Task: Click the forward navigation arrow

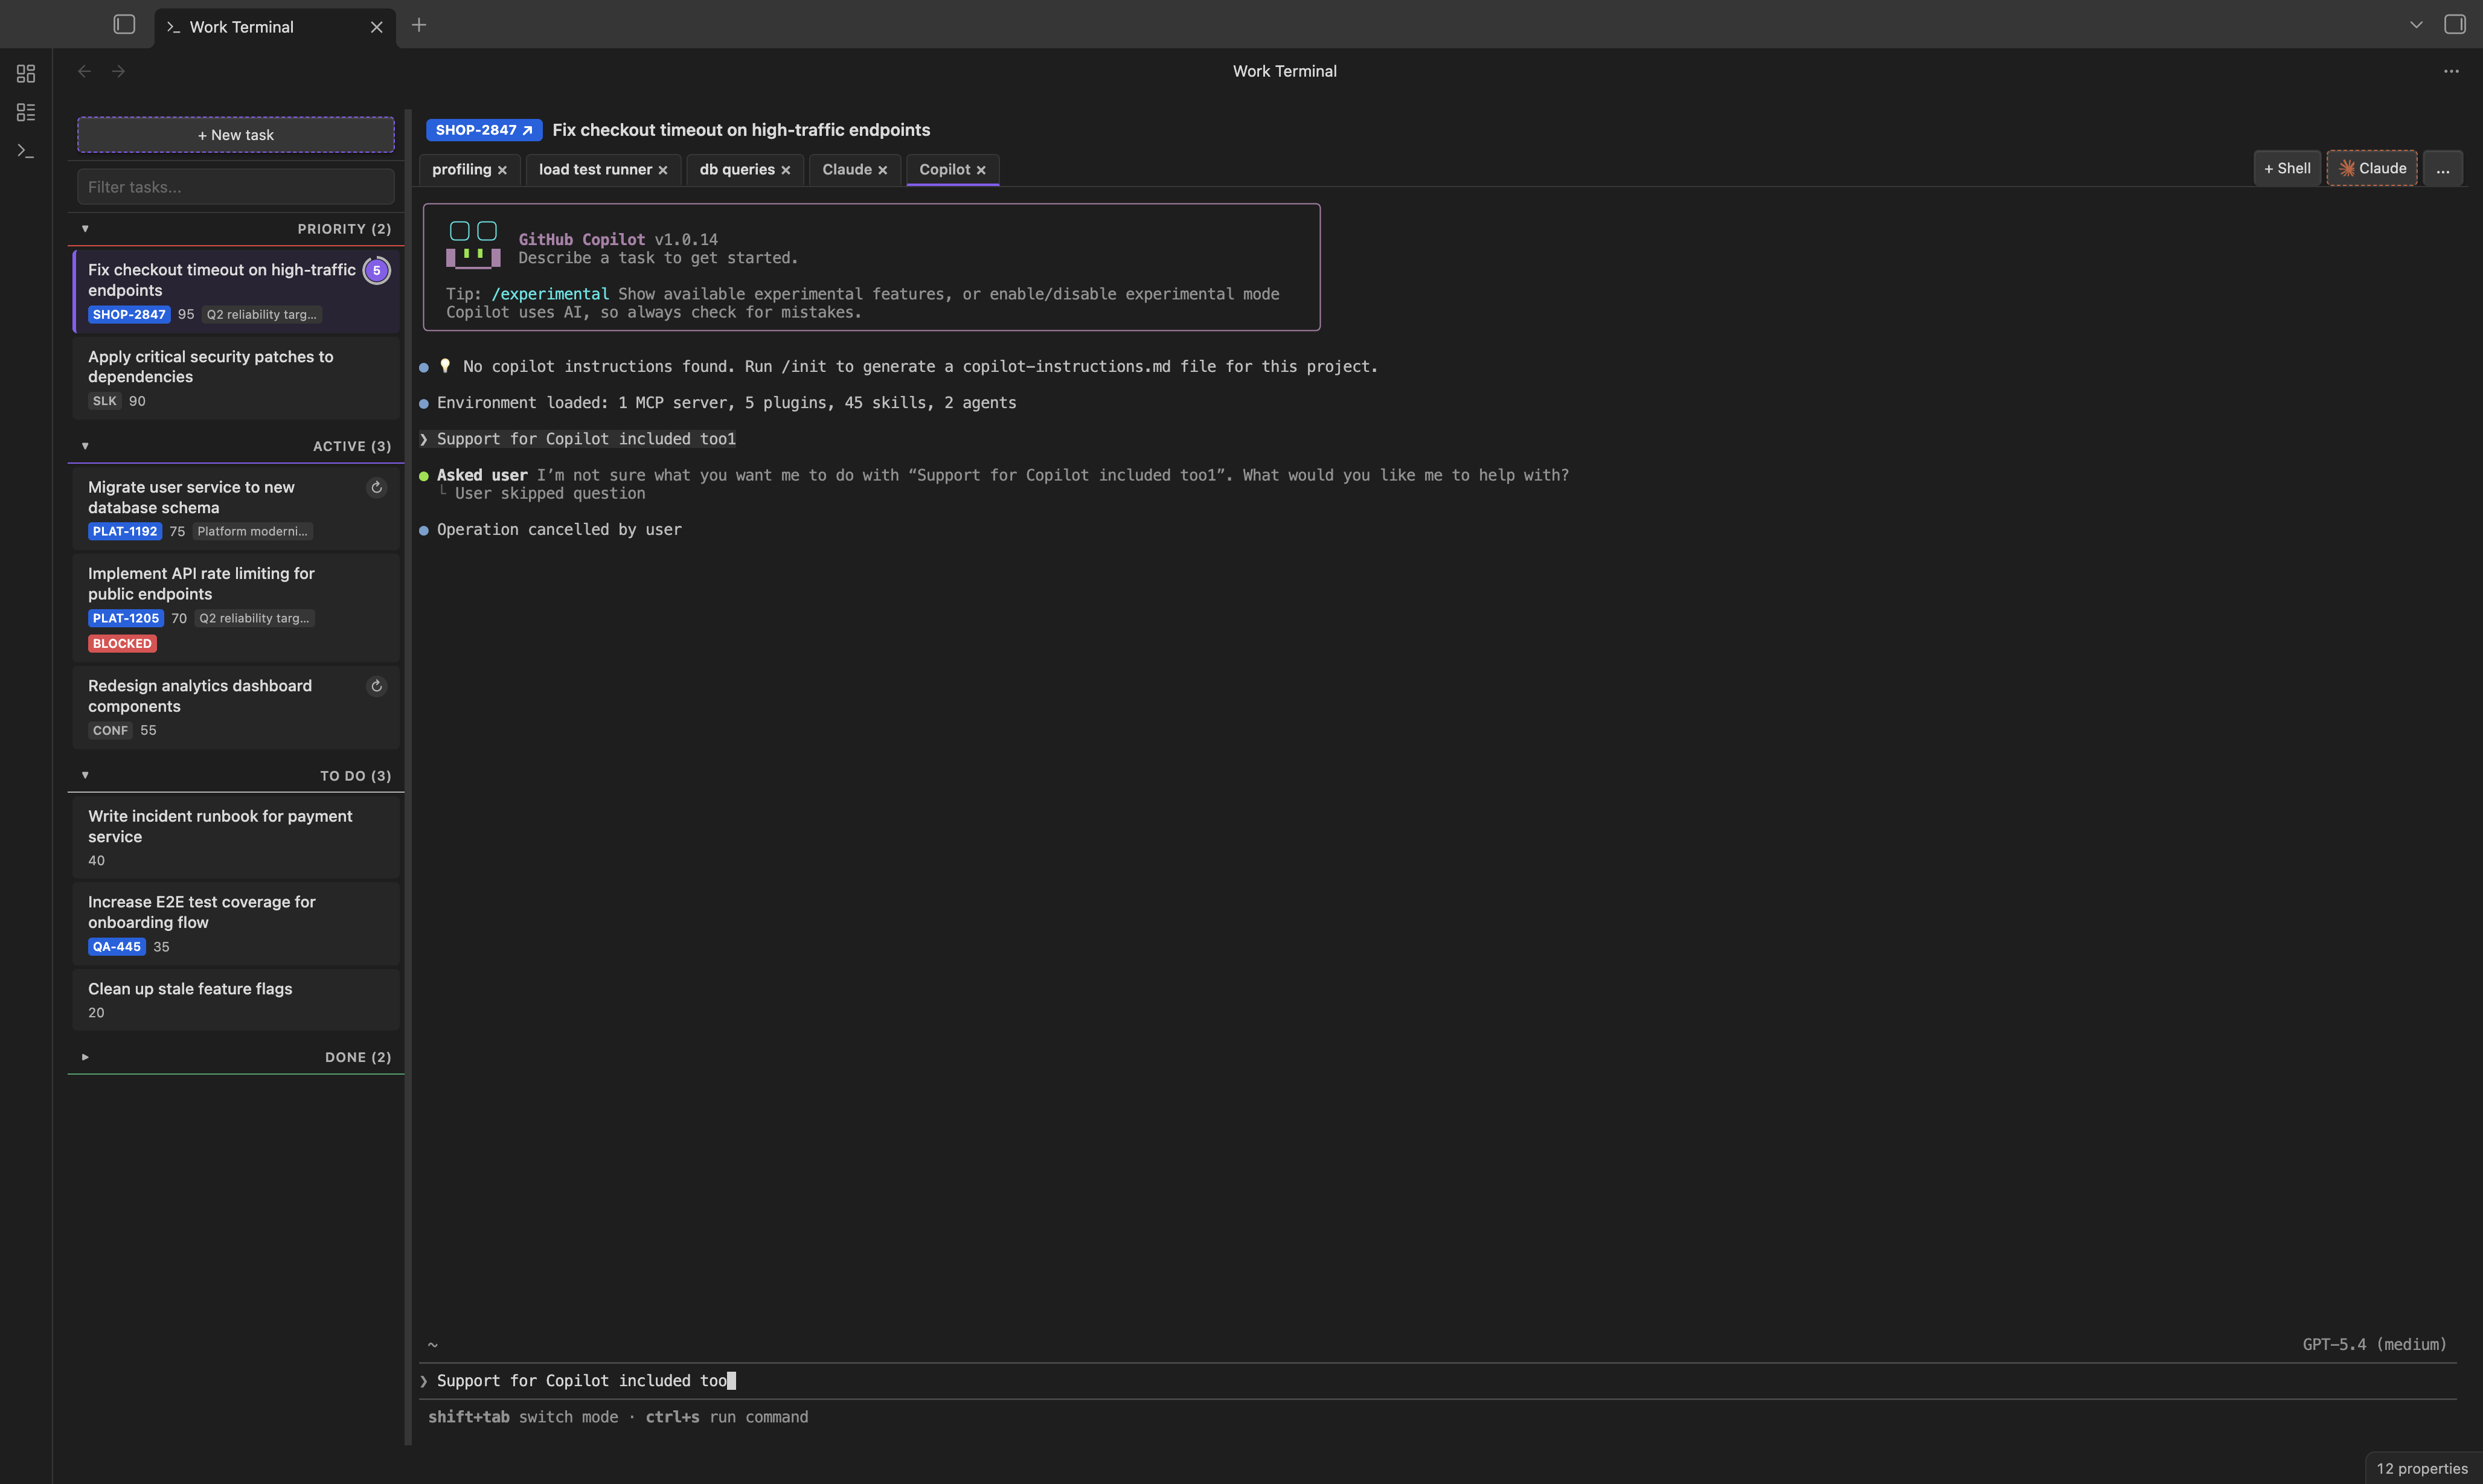Action: tap(118, 71)
